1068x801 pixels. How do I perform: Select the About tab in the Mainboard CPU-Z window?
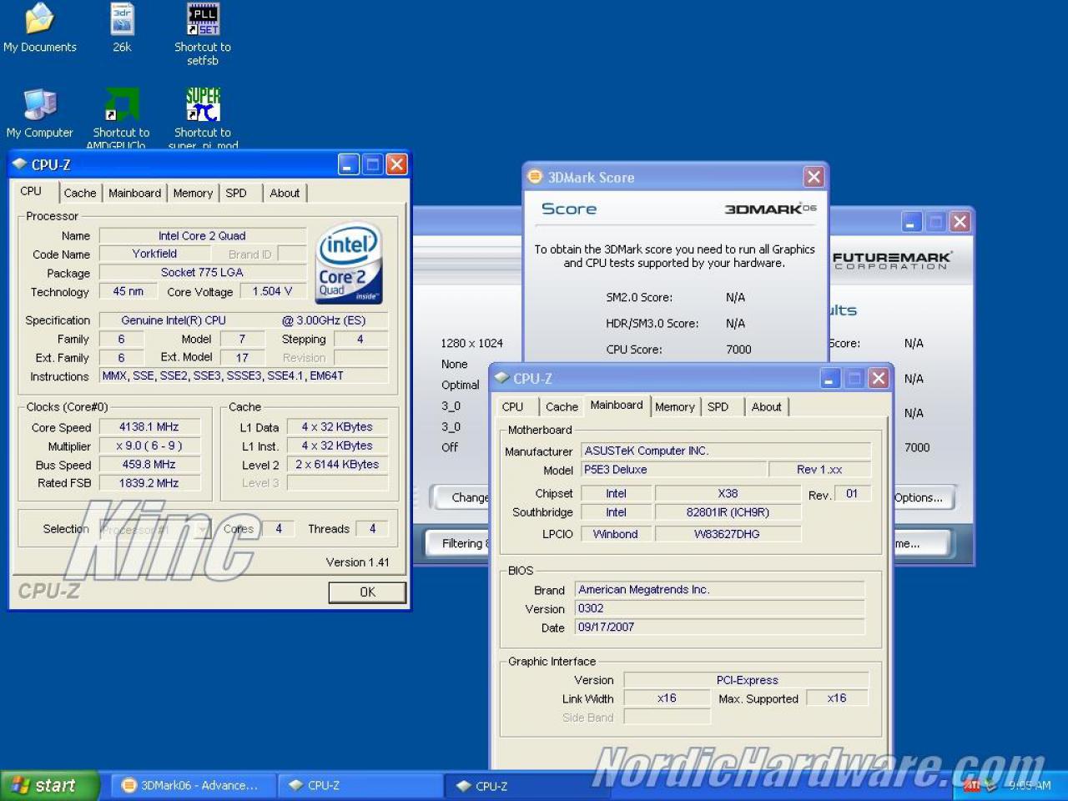pyautogui.click(x=766, y=406)
